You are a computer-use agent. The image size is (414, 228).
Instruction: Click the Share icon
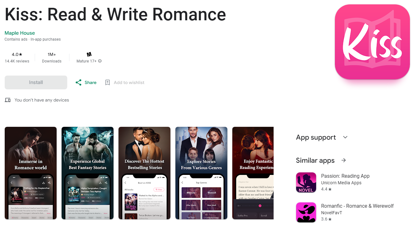click(x=78, y=82)
